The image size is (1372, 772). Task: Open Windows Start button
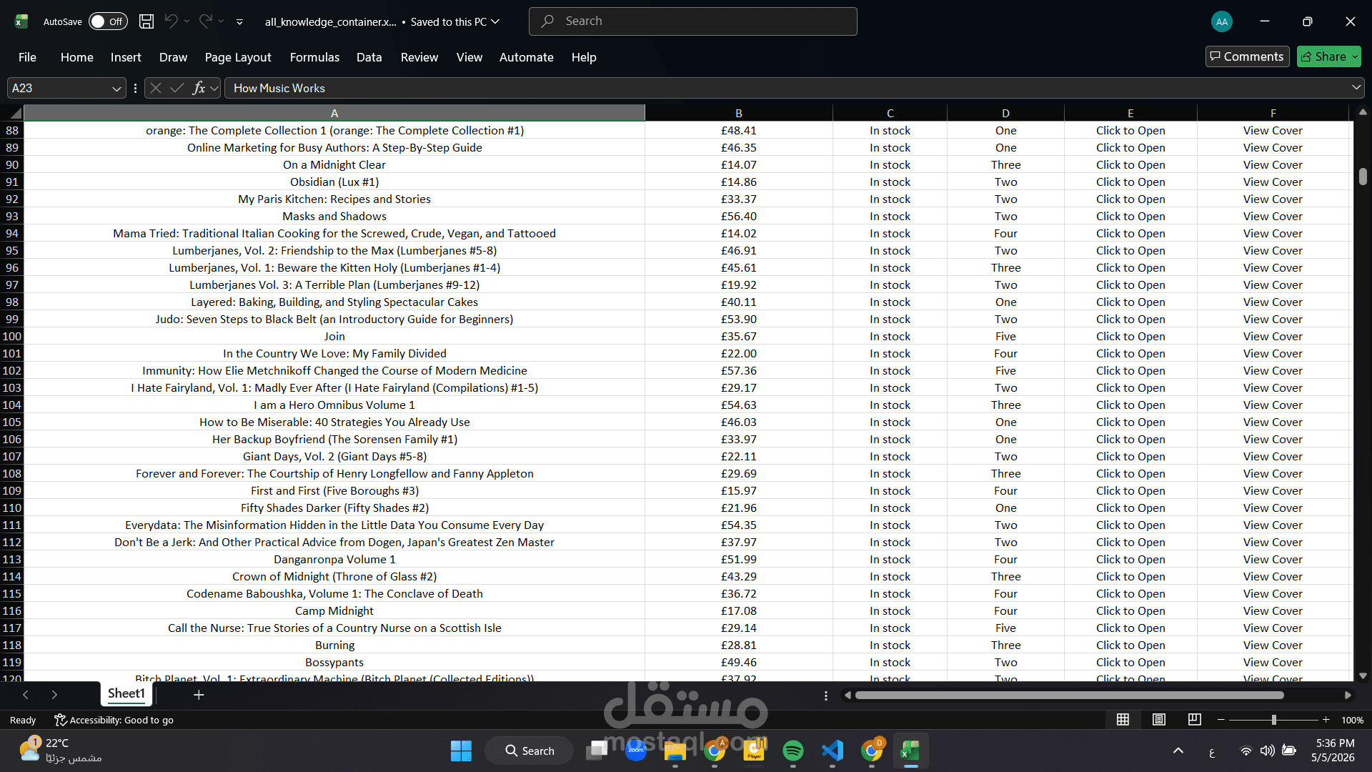coord(461,751)
